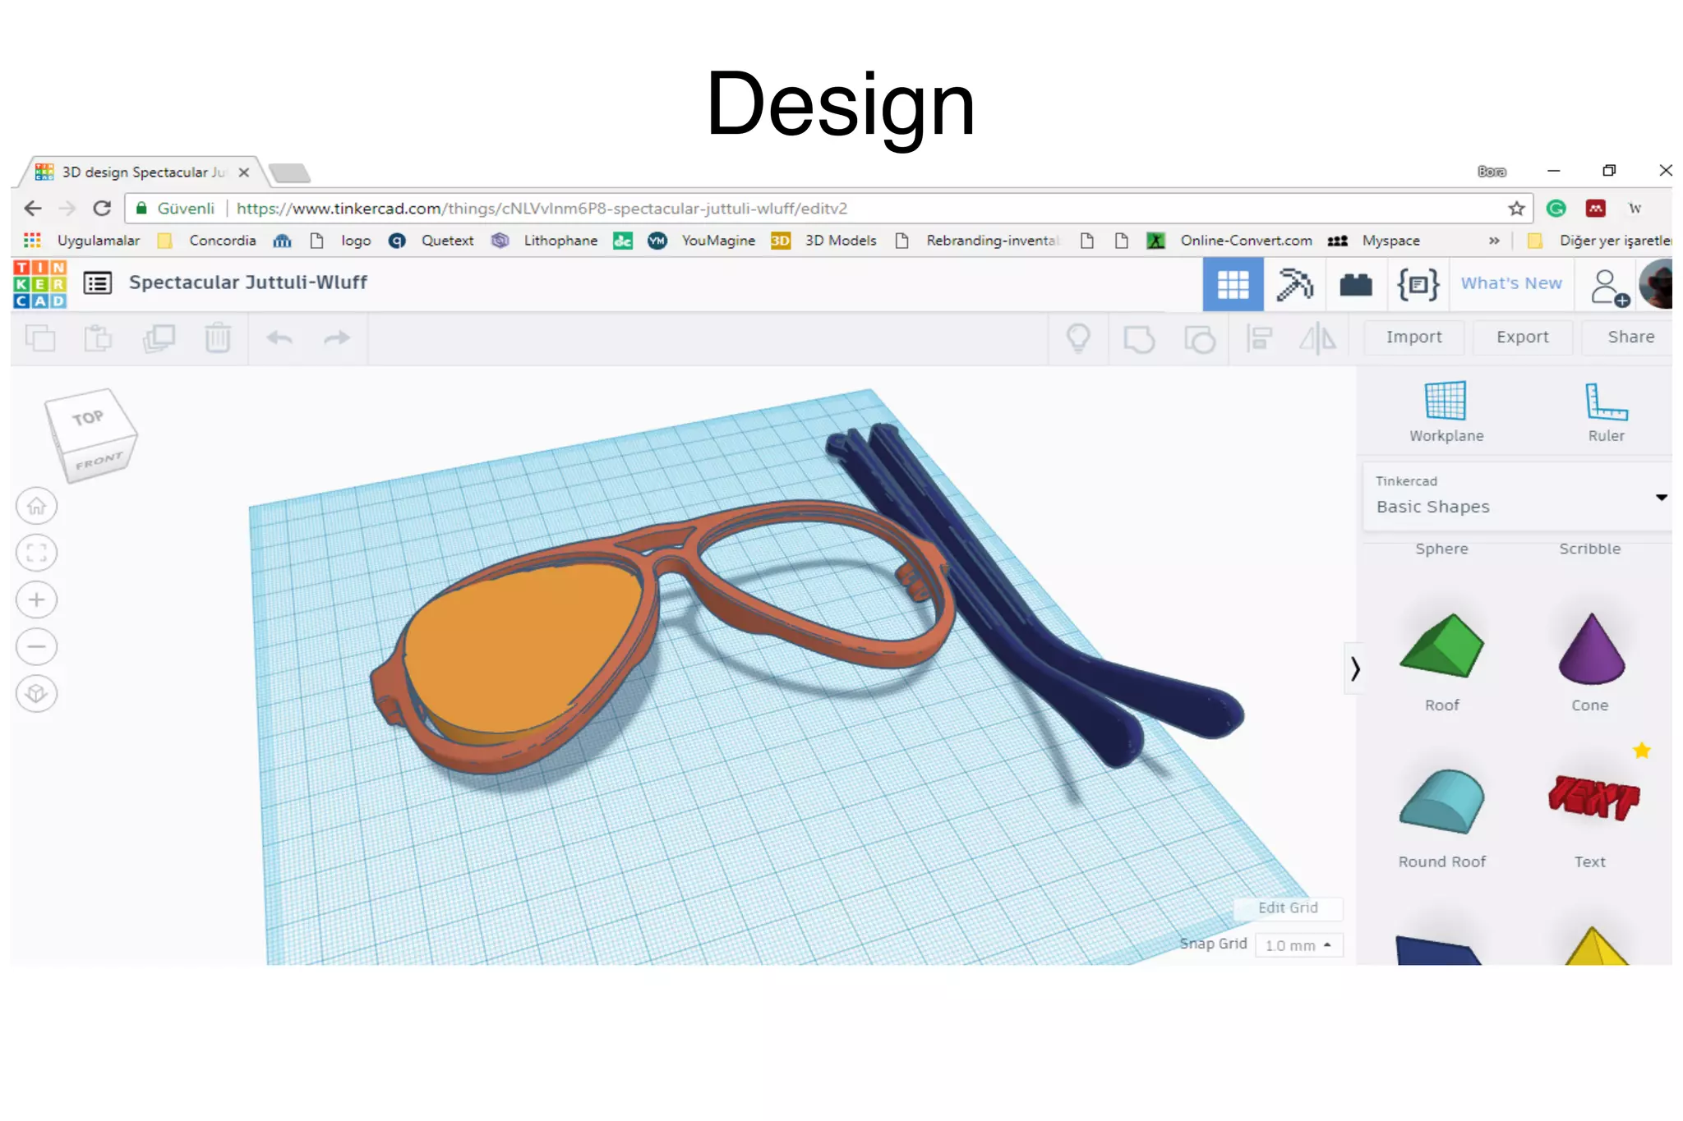Open the Uygulamalar apps shortcut

click(81, 241)
